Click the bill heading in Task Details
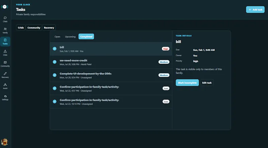268x148 pixels. click(178, 42)
